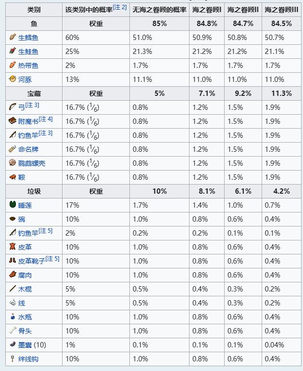
Task: Click the nautilus shell icon
Action: pos(13,163)
